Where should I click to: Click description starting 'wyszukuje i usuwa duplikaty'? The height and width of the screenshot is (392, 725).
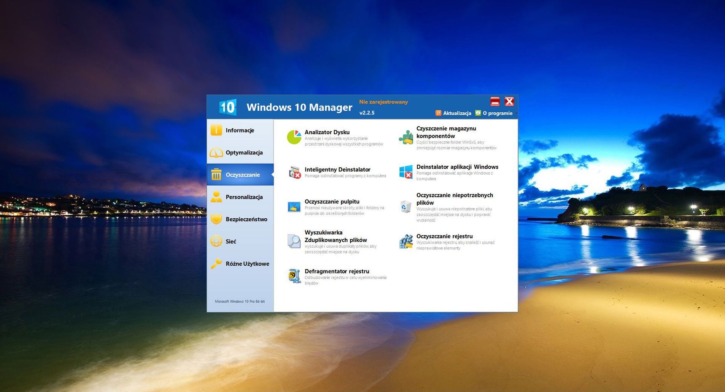tap(341, 249)
